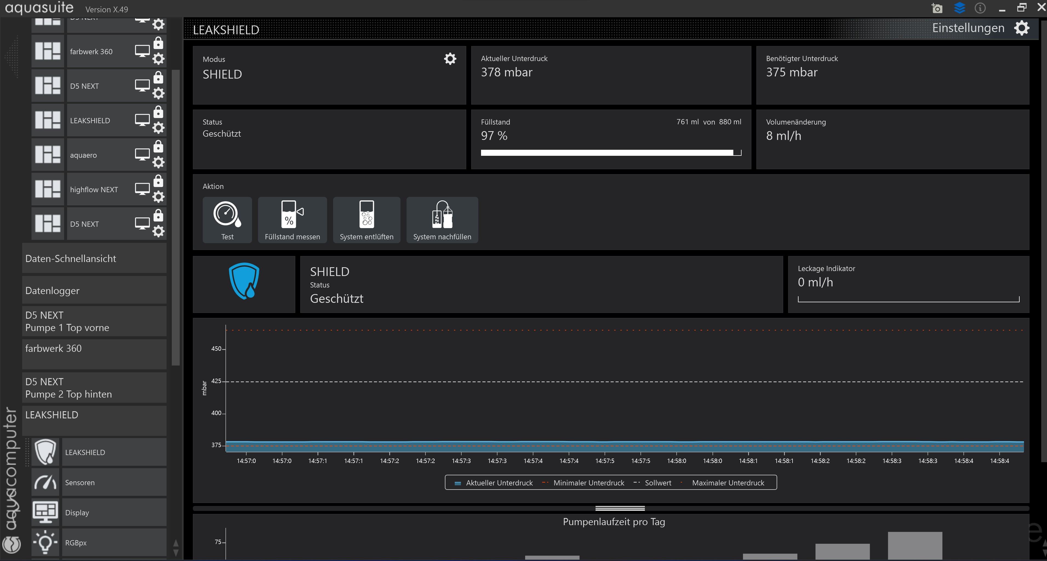
Task: Select the Sensoren menu entry
Action: pos(114,482)
